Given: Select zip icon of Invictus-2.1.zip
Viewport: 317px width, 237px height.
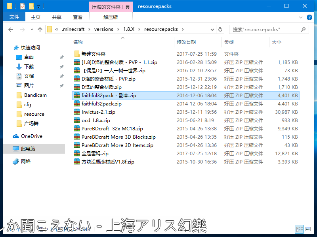Looking at the screenshot, I should pos(77,112).
